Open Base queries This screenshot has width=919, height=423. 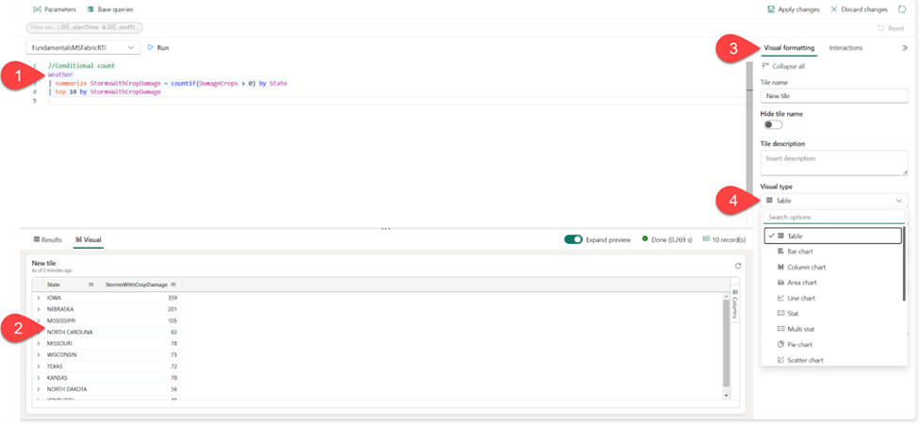110,9
